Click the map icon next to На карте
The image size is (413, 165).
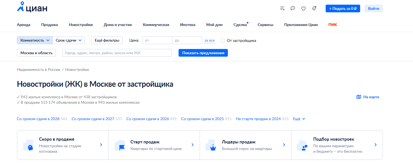point(359,97)
